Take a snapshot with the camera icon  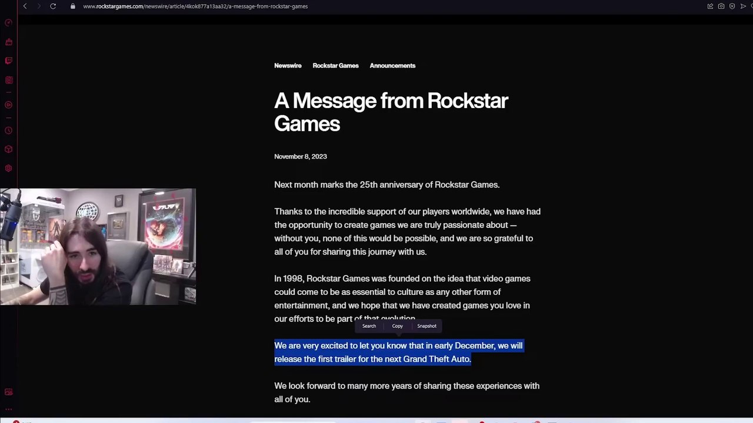tap(721, 6)
